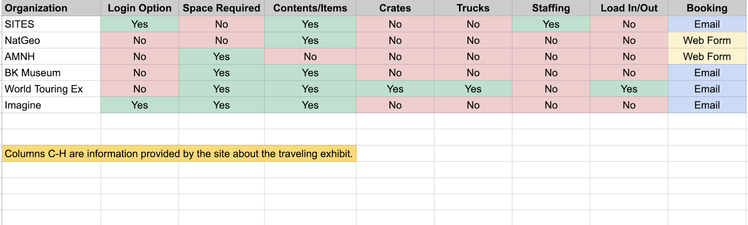Select the Space Required header cell
748x225 pixels.
[x=221, y=8]
